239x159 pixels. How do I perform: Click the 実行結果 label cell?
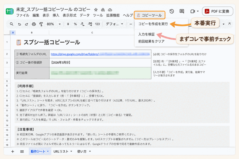[32, 73]
